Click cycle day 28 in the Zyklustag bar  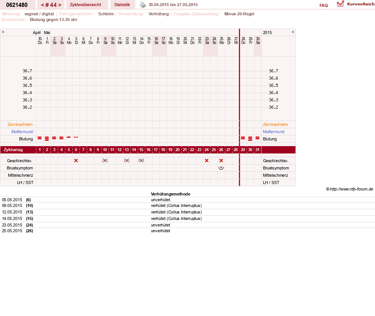click(x=235, y=150)
